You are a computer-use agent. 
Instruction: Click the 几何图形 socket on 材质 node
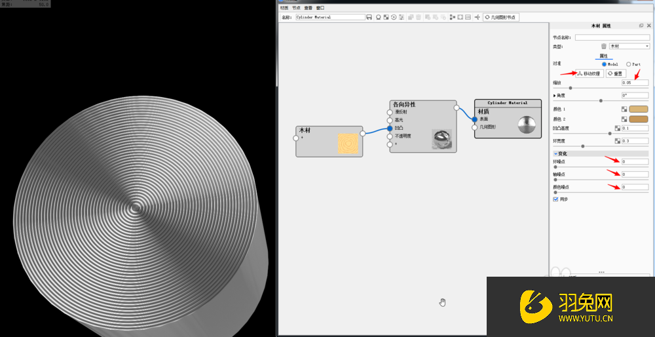click(x=475, y=127)
